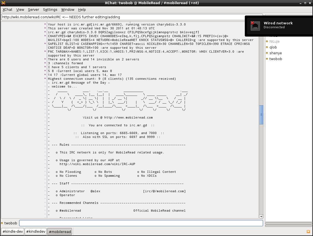Screen dimensions: 313x236
Task: Open the Window menu
Action: click(x=68, y=10)
